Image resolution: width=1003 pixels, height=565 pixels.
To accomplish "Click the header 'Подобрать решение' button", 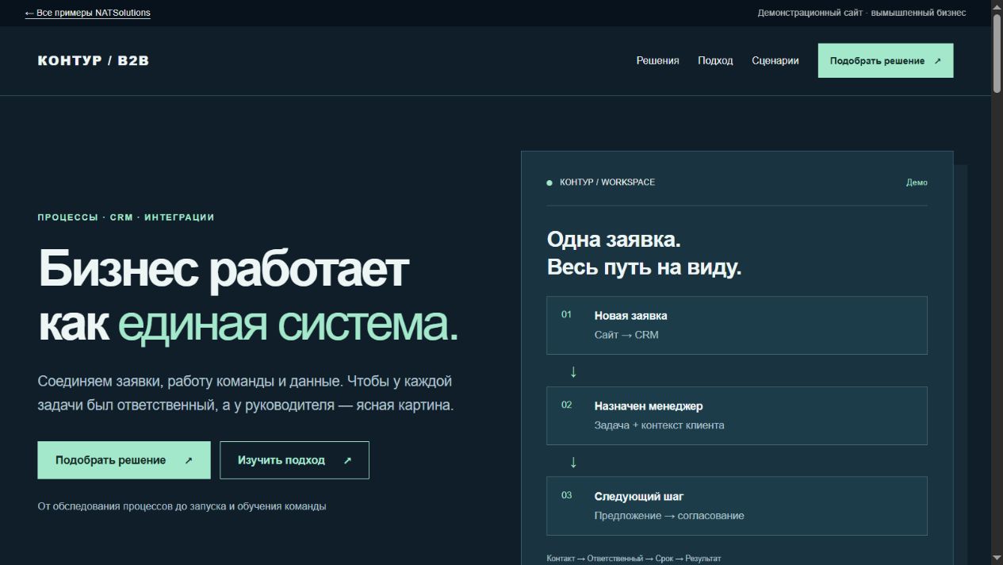I will [885, 60].
